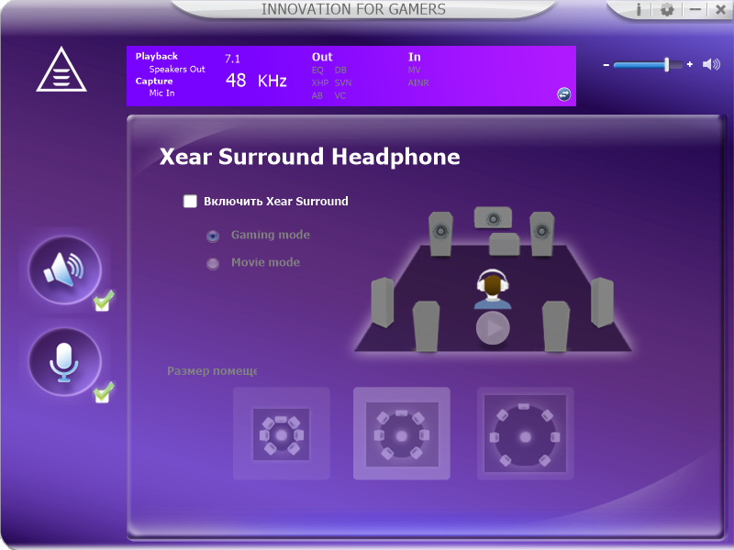The image size is (734, 550).
Task: Click the MV input indicator
Action: (x=415, y=71)
